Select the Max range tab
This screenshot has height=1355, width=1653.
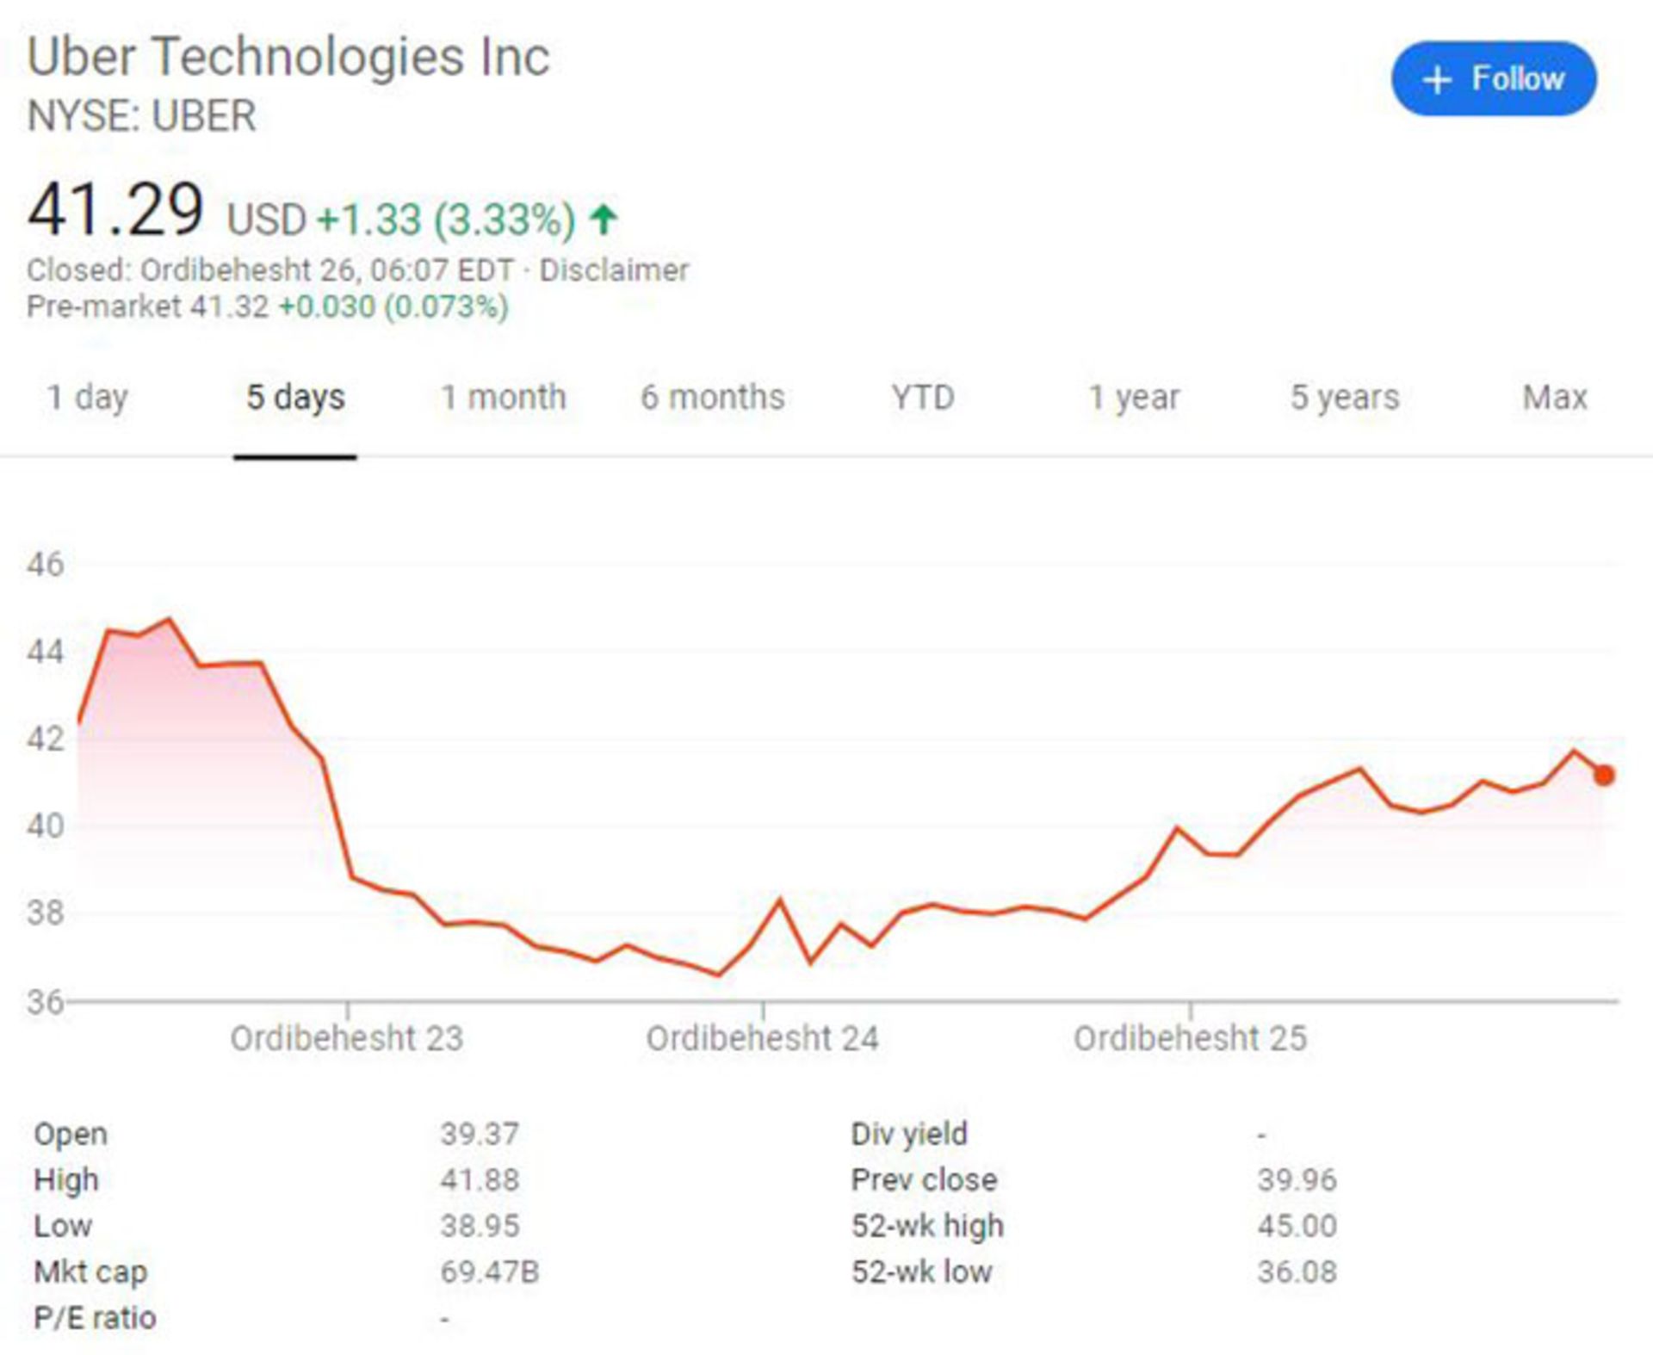[1554, 398]
